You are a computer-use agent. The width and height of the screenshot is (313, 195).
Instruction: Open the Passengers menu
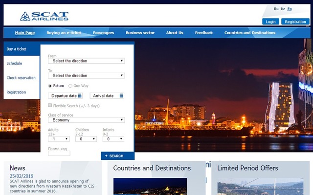[x=103, y=33]
